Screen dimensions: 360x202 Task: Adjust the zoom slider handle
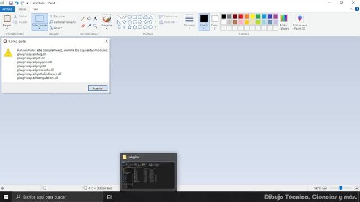tap(341, 188)
